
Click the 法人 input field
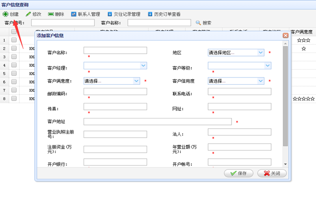click(239, 132)
